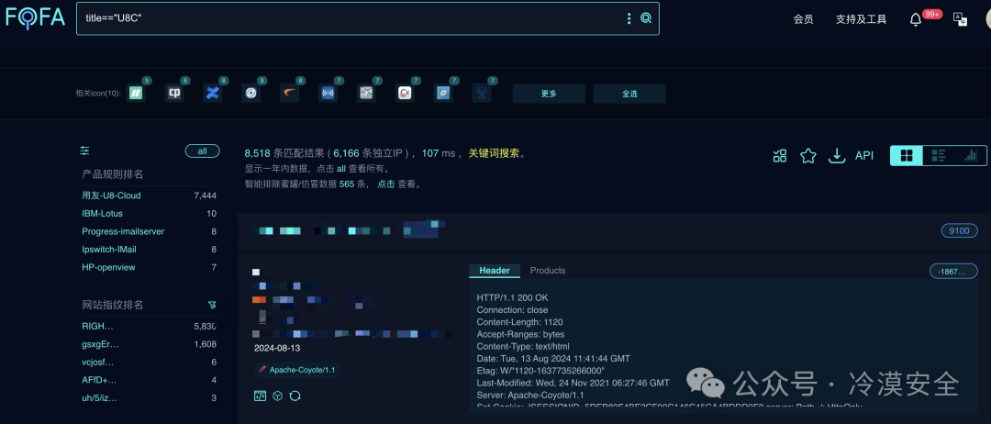Select the light-blue square ring related icon
Image resolution: width=991 pixels, height=424 pixels.
444,94
